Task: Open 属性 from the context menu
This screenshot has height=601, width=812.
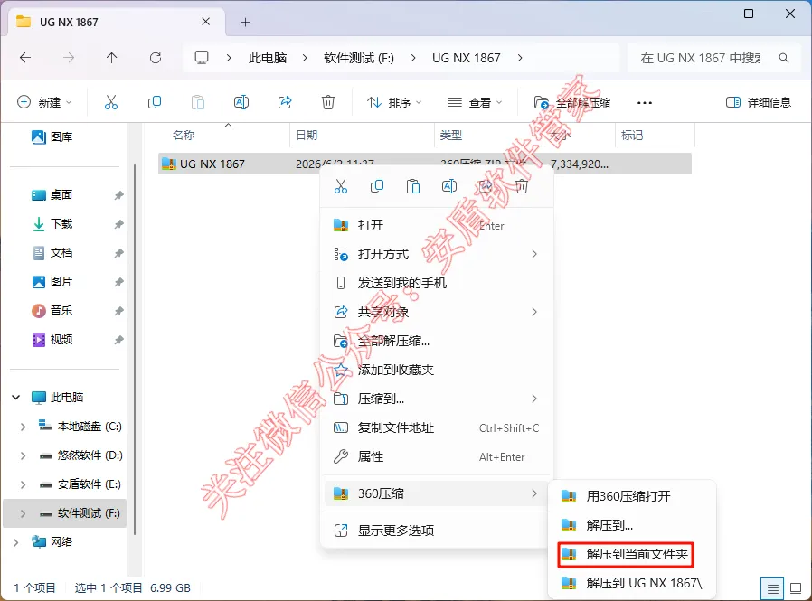Action: point(437,457)
